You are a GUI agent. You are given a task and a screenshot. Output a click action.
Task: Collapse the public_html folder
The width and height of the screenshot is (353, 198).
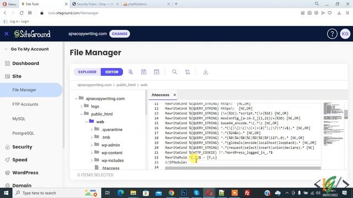(x=81, y=114)
